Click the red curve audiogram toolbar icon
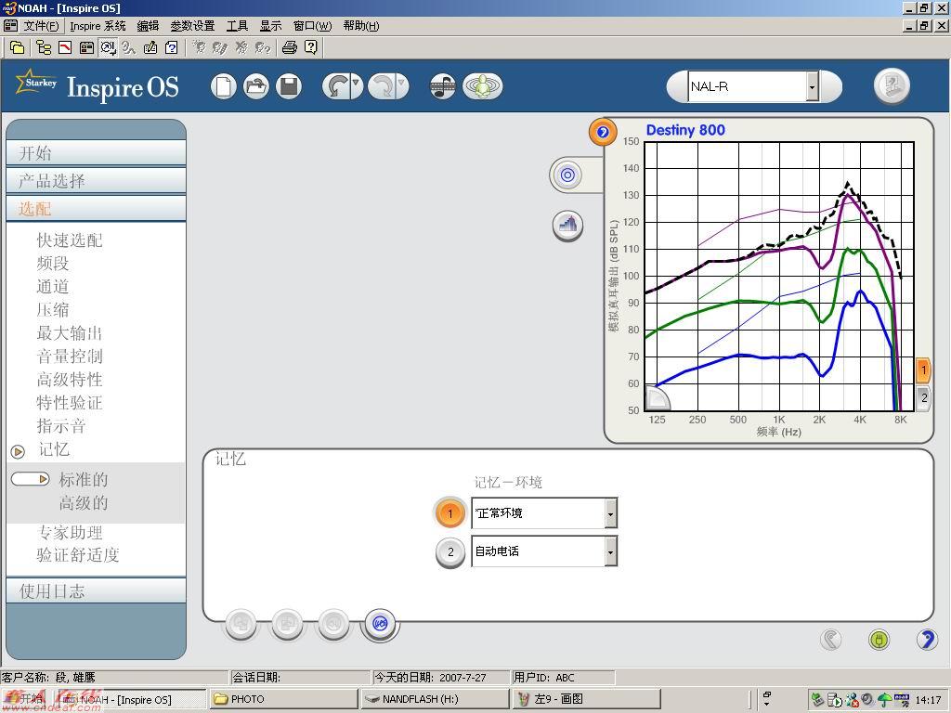 65,47
